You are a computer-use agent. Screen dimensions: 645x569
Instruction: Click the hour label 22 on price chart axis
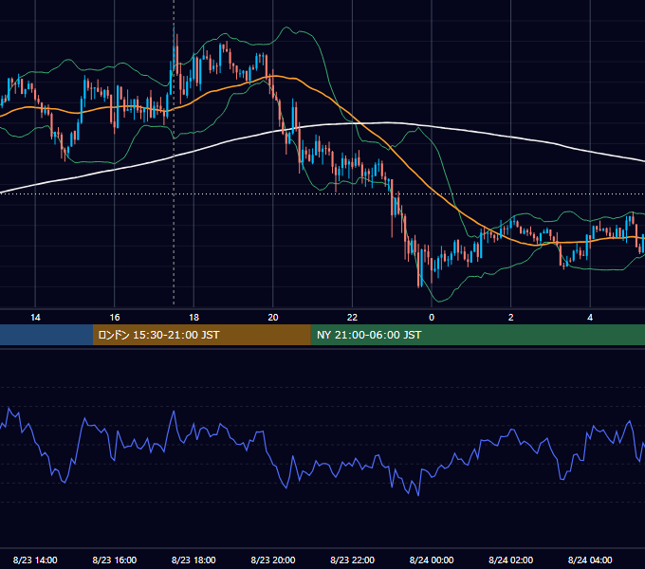352,318
